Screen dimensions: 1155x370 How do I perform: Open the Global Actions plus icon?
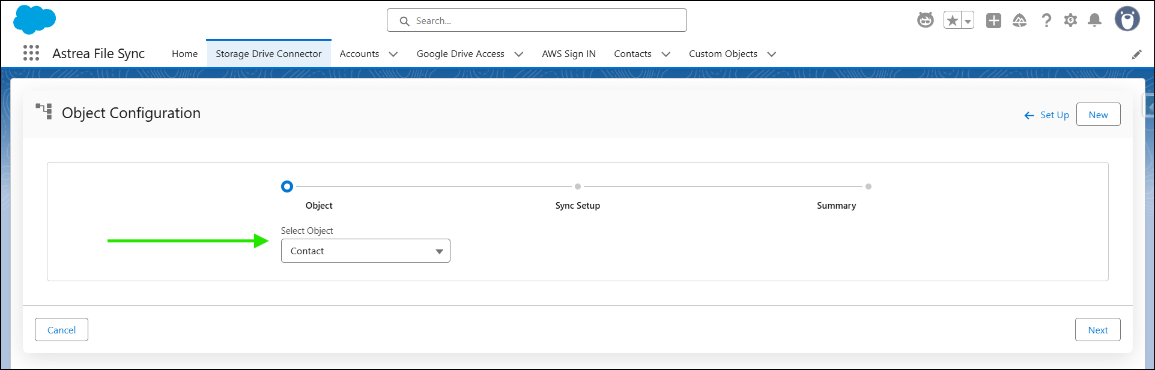(x=994, y=20)
